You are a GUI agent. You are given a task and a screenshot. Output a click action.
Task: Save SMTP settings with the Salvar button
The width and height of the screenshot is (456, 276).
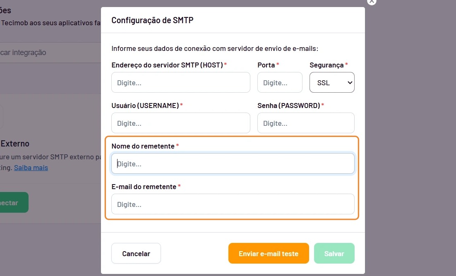334,253
